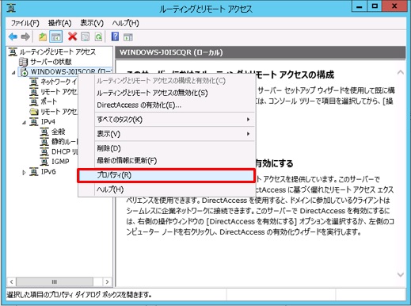This screenshot has height=306, width=411.
Task: Click the forward arrow toolbar icon
Action: [25, 36]
